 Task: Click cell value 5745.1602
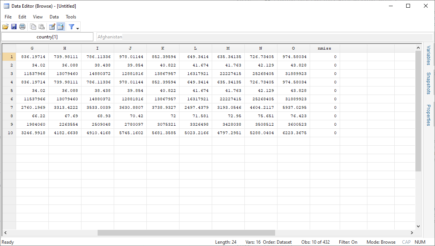pyautogui.click(x=131, y=133)
